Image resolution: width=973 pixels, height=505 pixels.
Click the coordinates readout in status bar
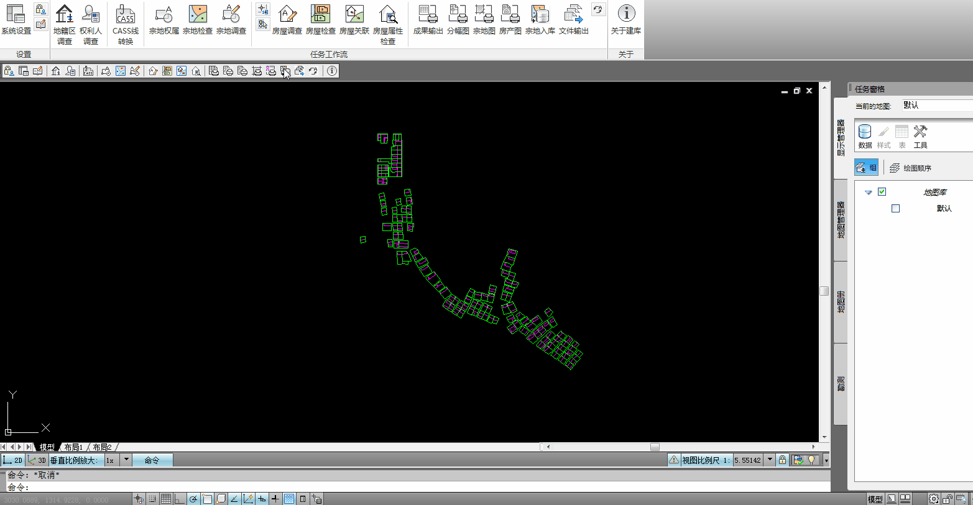[x=57, y=499]
